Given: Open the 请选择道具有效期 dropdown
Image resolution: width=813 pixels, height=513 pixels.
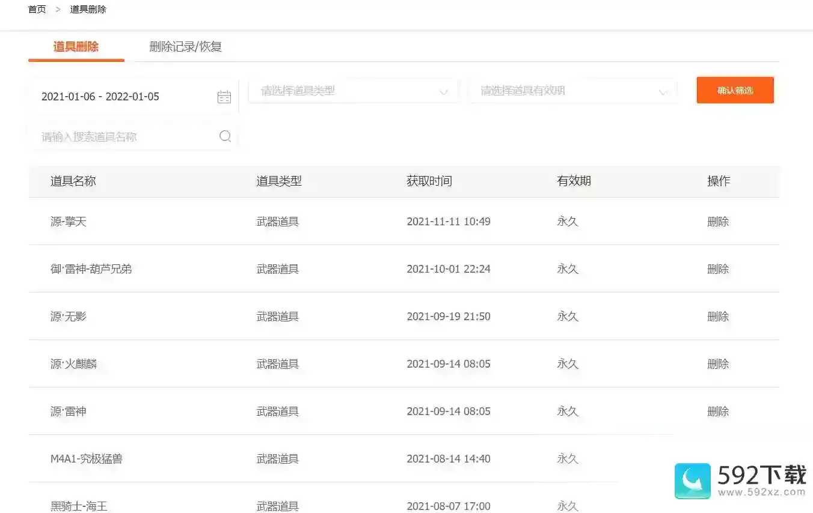Looking at the screenshot, I should tap(573, 91).
